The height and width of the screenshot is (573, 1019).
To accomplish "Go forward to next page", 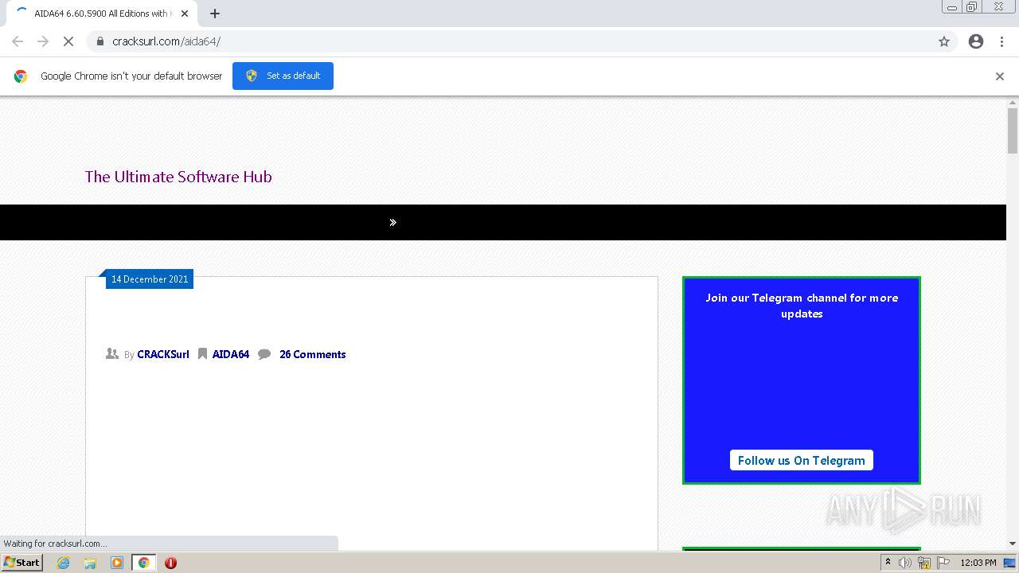I will click(43, 41).
